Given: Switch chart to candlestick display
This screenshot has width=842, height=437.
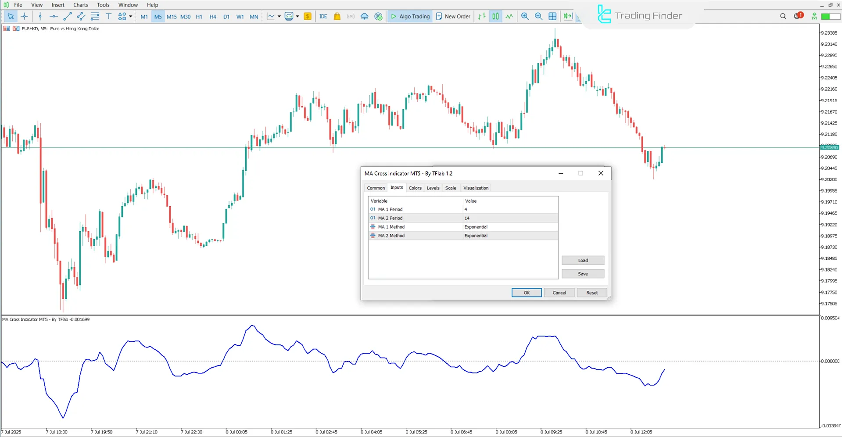Looking at the screenshot, I should coord(495,16).
